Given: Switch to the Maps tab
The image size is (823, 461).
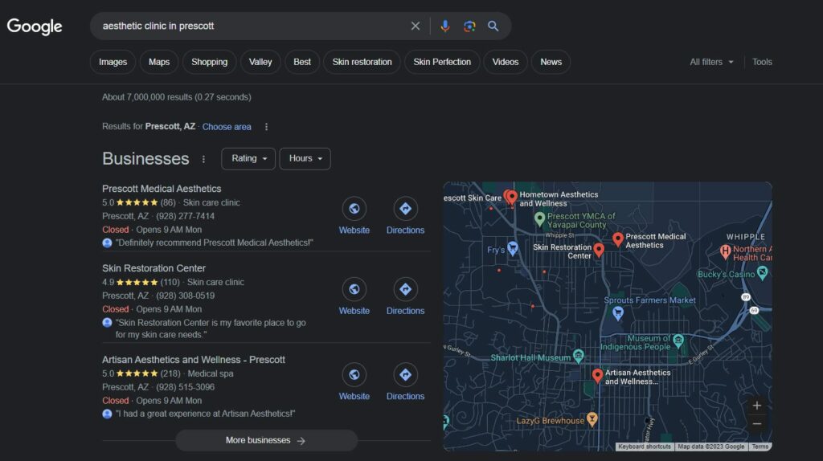Looking at the screenshot, I should pos(159,62).
